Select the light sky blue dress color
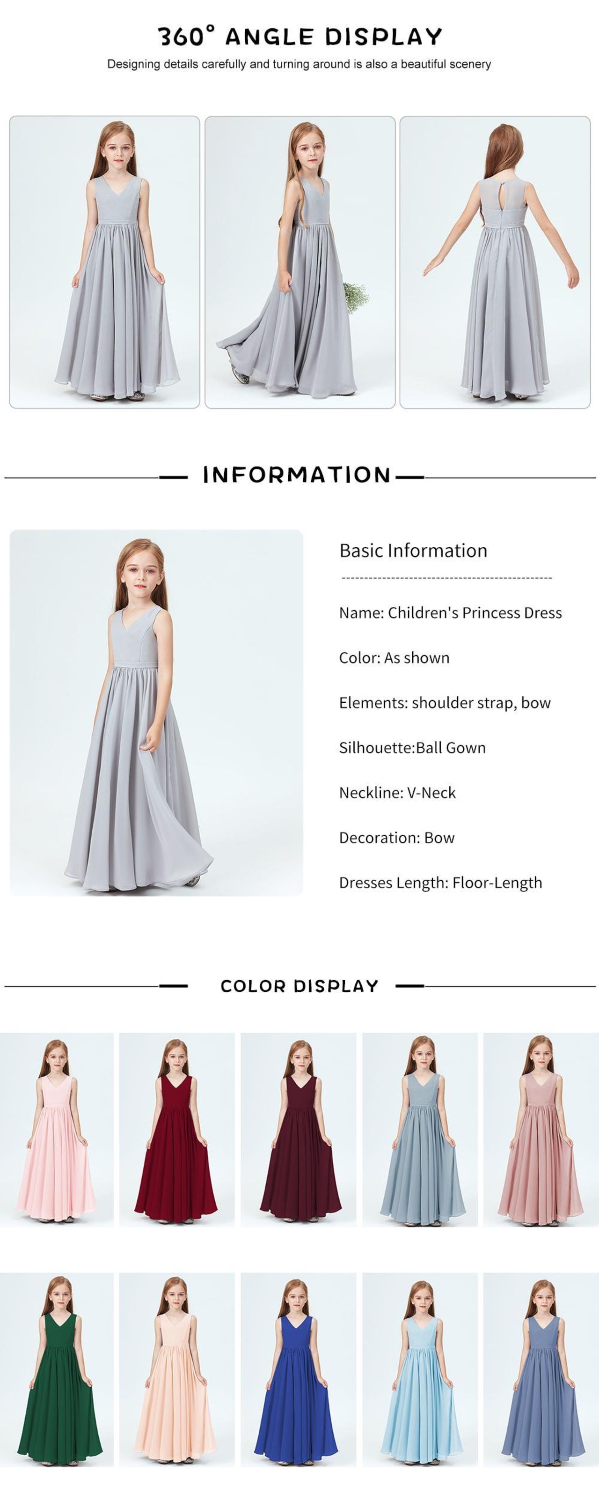 pos(420,1369)
